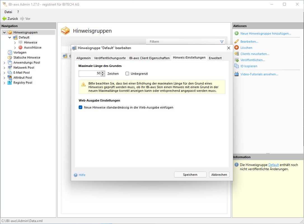304x224 pixels.
Task: Enable the Unbegrenzt checkbox
Action: coord(127,74)
